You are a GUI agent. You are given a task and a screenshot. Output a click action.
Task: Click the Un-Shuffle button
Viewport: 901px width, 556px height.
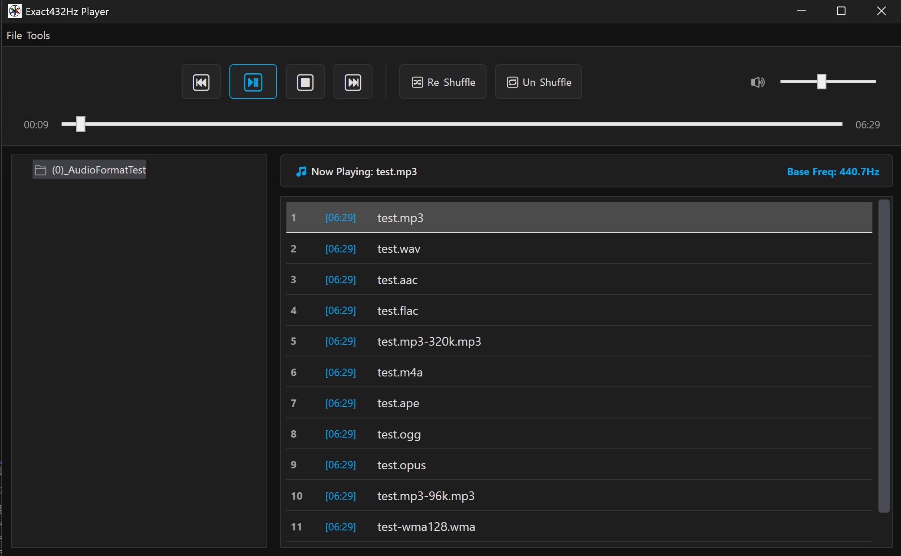[539, 82]
